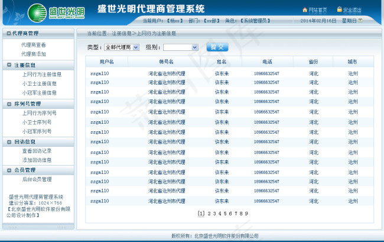This screenshot has width=384, height=242.
Task: Toggle the 会员管理 section icon
Action: click(x=9, y=170)
